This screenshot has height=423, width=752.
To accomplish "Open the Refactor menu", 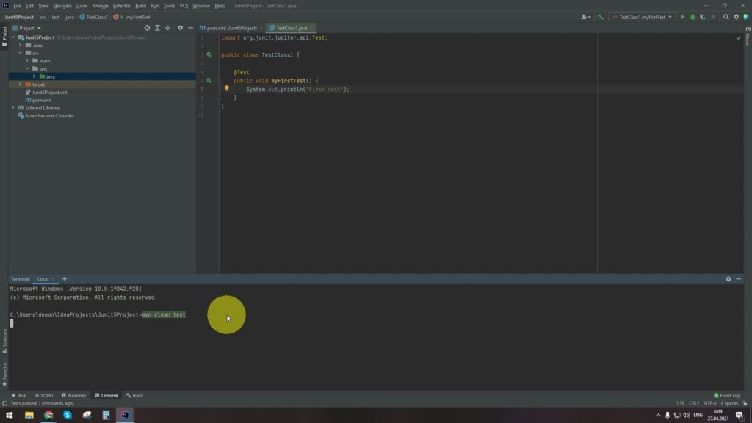I will (x=121, y=6).
